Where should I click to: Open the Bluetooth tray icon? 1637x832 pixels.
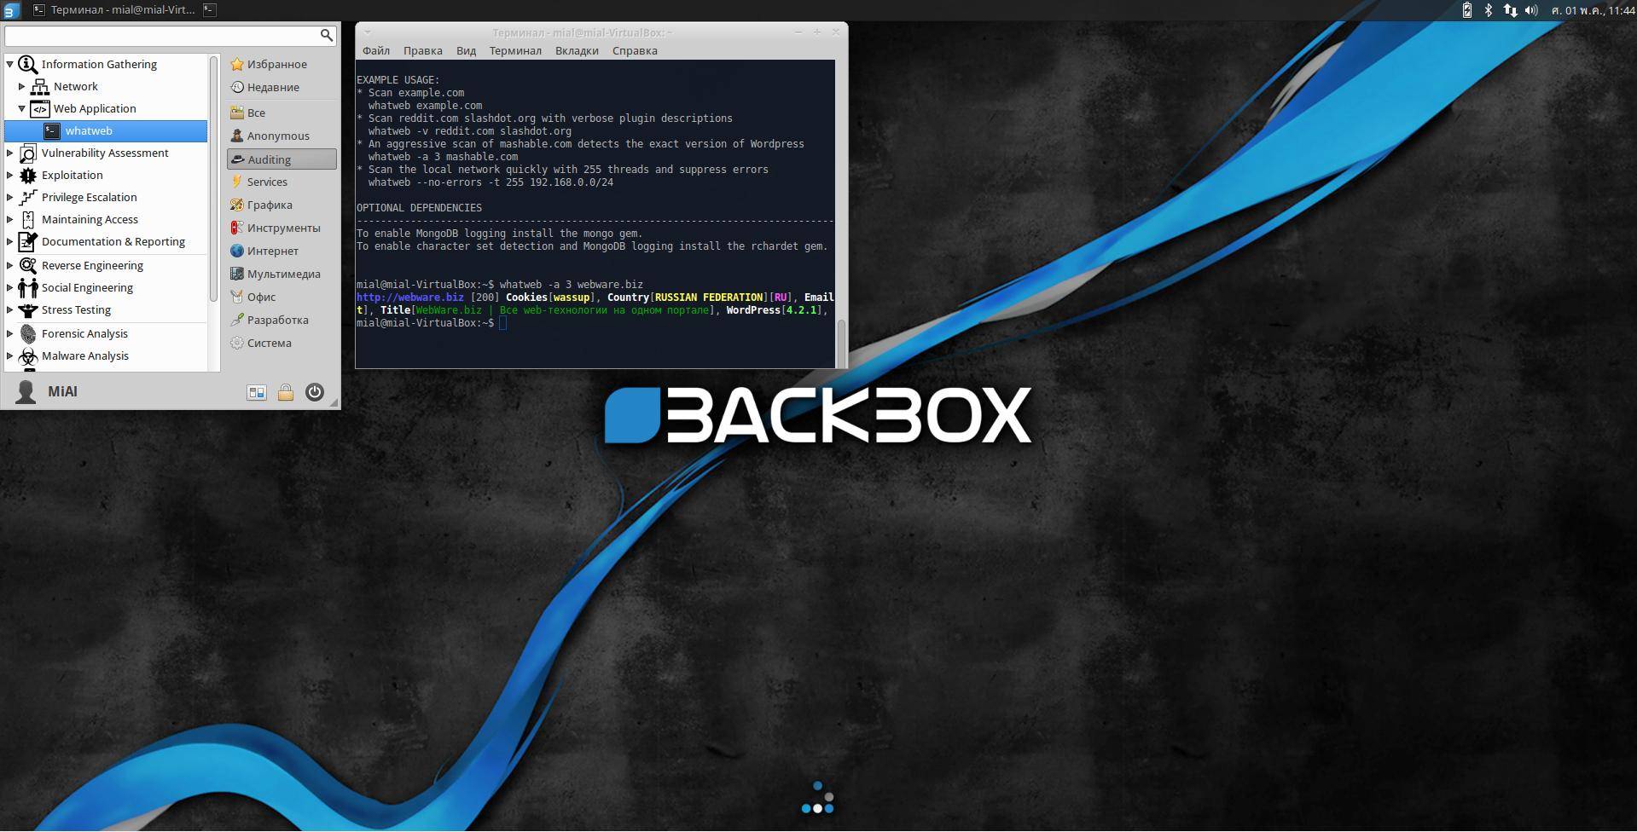pos(1489,10)
